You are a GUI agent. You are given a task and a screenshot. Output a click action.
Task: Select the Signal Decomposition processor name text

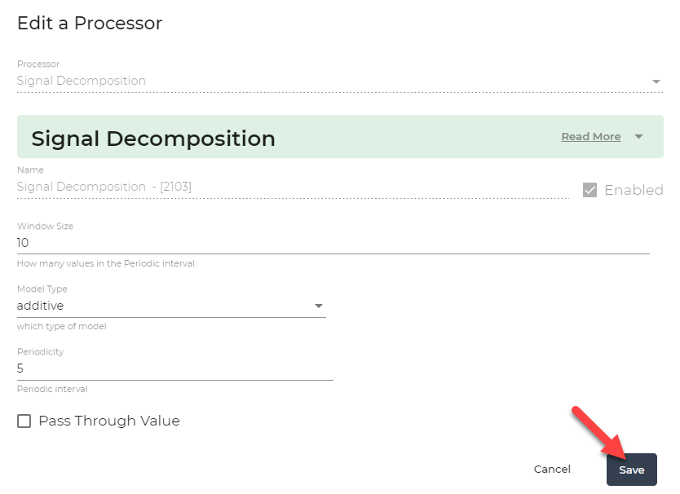(x=81, y=81)
